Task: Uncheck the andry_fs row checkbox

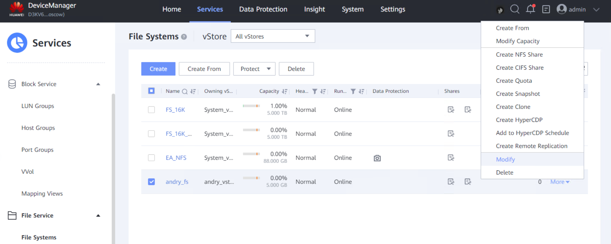Action: (151, 182)
